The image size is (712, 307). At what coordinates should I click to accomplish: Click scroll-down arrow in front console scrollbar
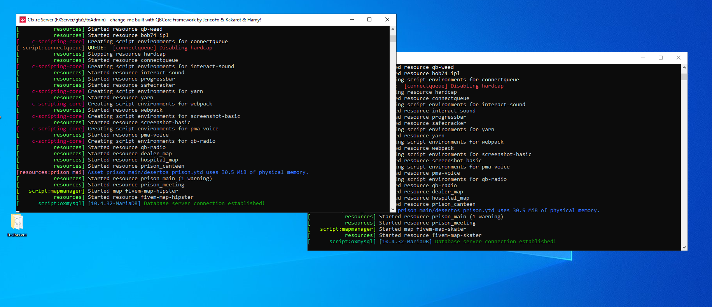pyautogui.click(x=393, y=209)
